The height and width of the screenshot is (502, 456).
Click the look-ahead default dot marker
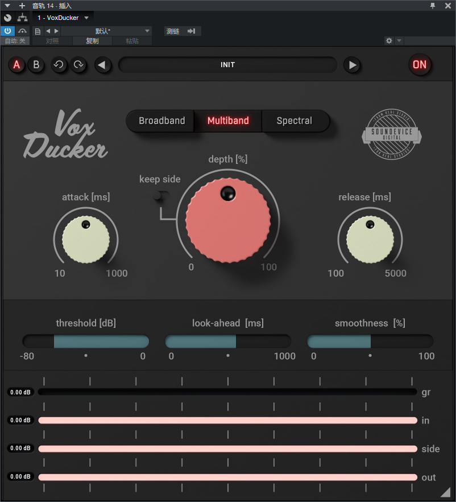[x=228, y=356]
